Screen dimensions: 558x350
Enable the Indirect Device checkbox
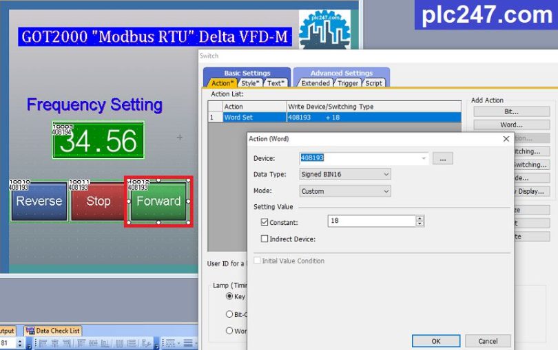pyautogui.click(x=264, y=239)
